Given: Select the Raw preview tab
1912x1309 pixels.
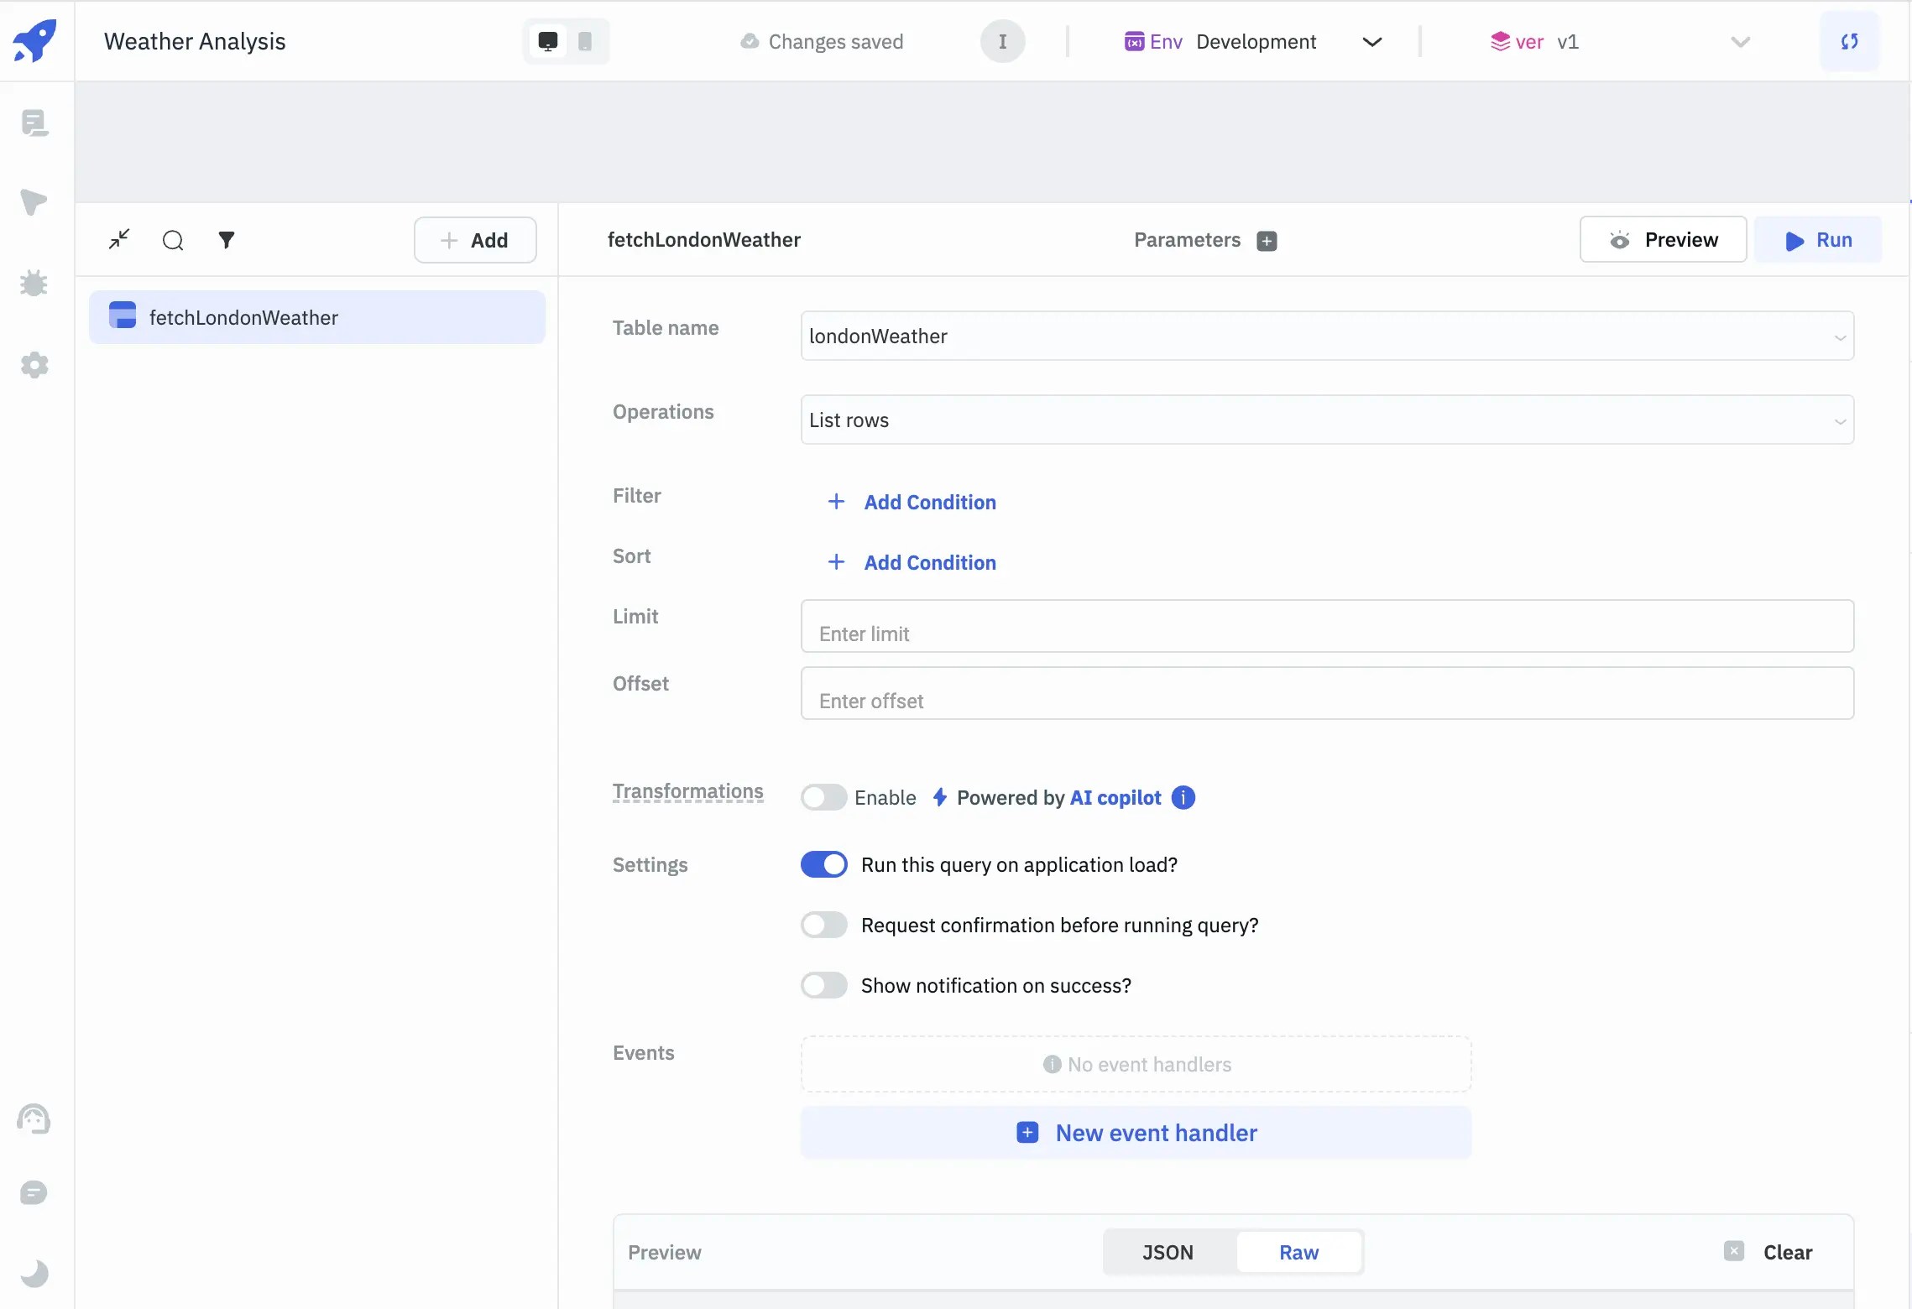Looking at the screenshot, I should pyautogui.click(x=1298, y=1252).
